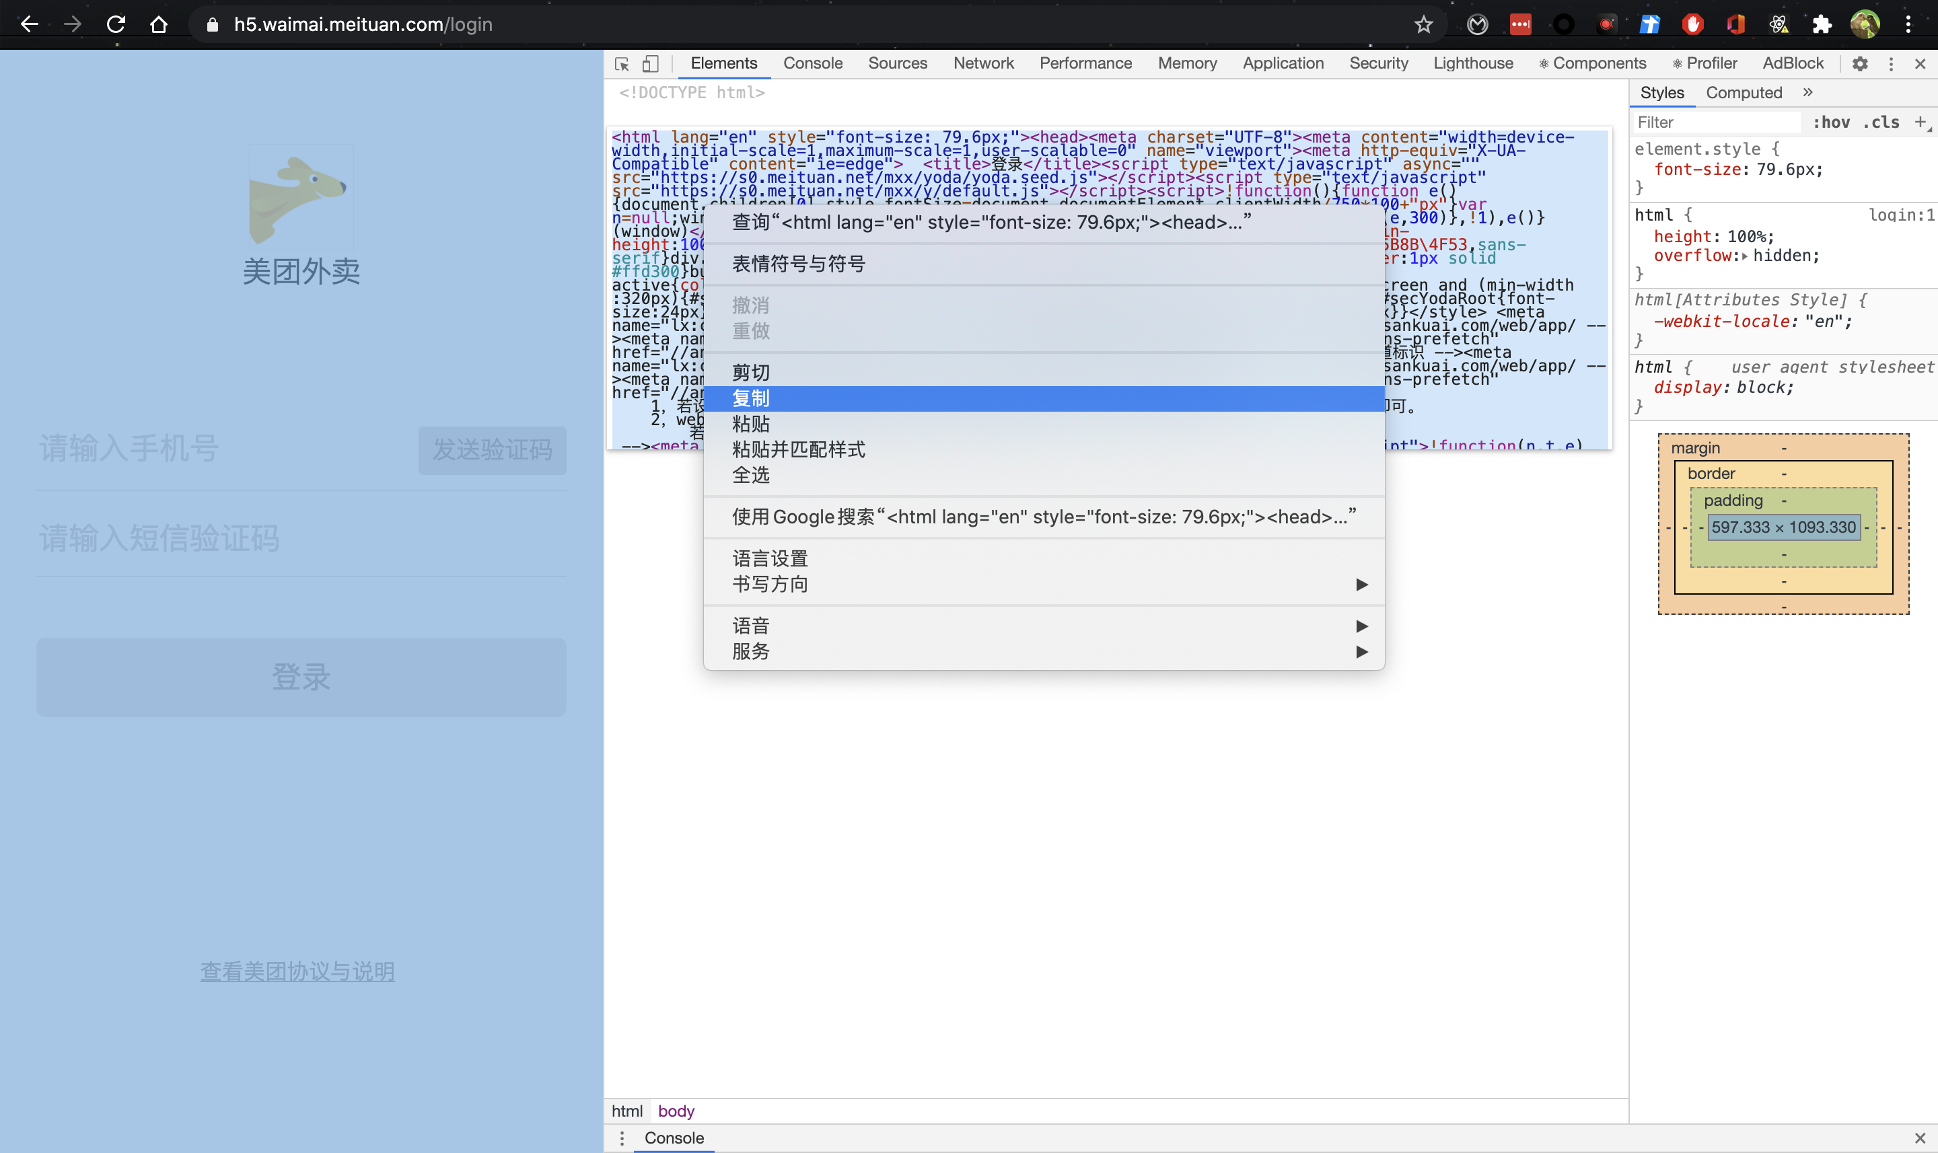1938x1153 pixels.
Task: Add new style rule plus icon
Action: (x=1920, y=122)
